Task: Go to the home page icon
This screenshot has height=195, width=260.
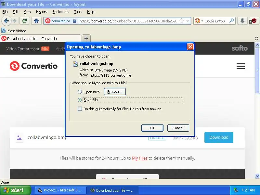Action: (x=36, y=21)
